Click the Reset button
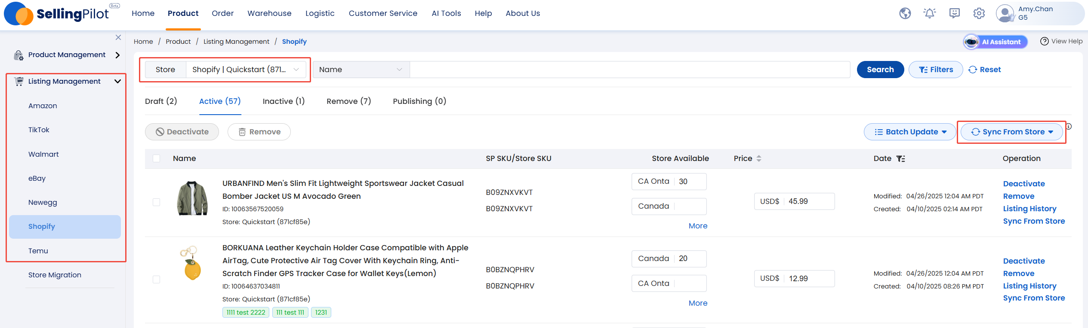The width and height of the screenshot is (1088, 328). [985, 70]
